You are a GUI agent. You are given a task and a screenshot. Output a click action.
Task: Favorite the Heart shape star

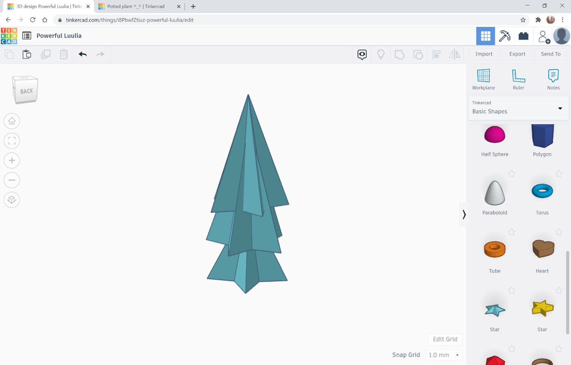click(559, 232)
